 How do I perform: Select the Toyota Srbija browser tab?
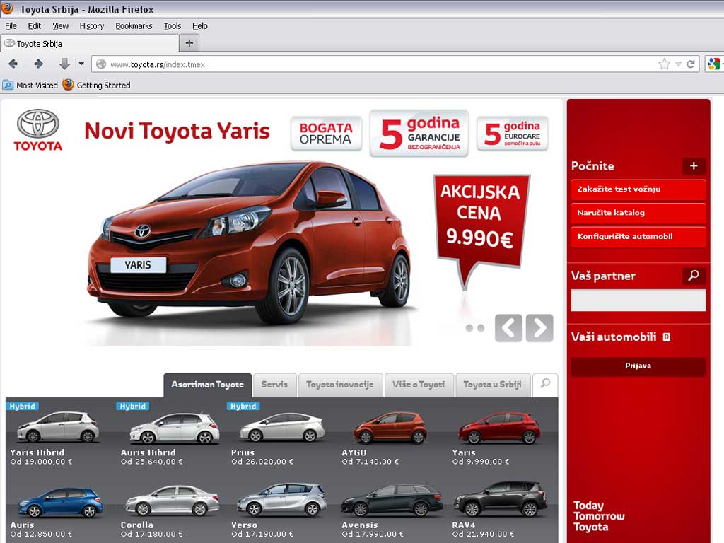click(x=90, y=43)
